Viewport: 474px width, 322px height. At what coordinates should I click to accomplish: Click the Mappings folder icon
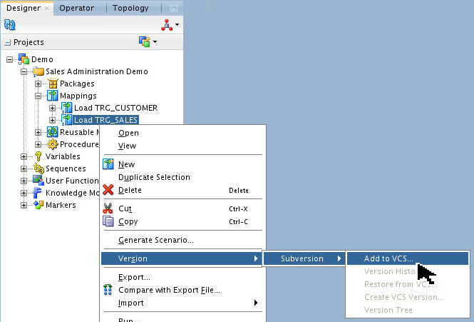[52, 96]
